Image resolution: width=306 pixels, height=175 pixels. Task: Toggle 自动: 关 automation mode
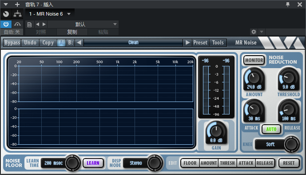(x=12, y=32)
